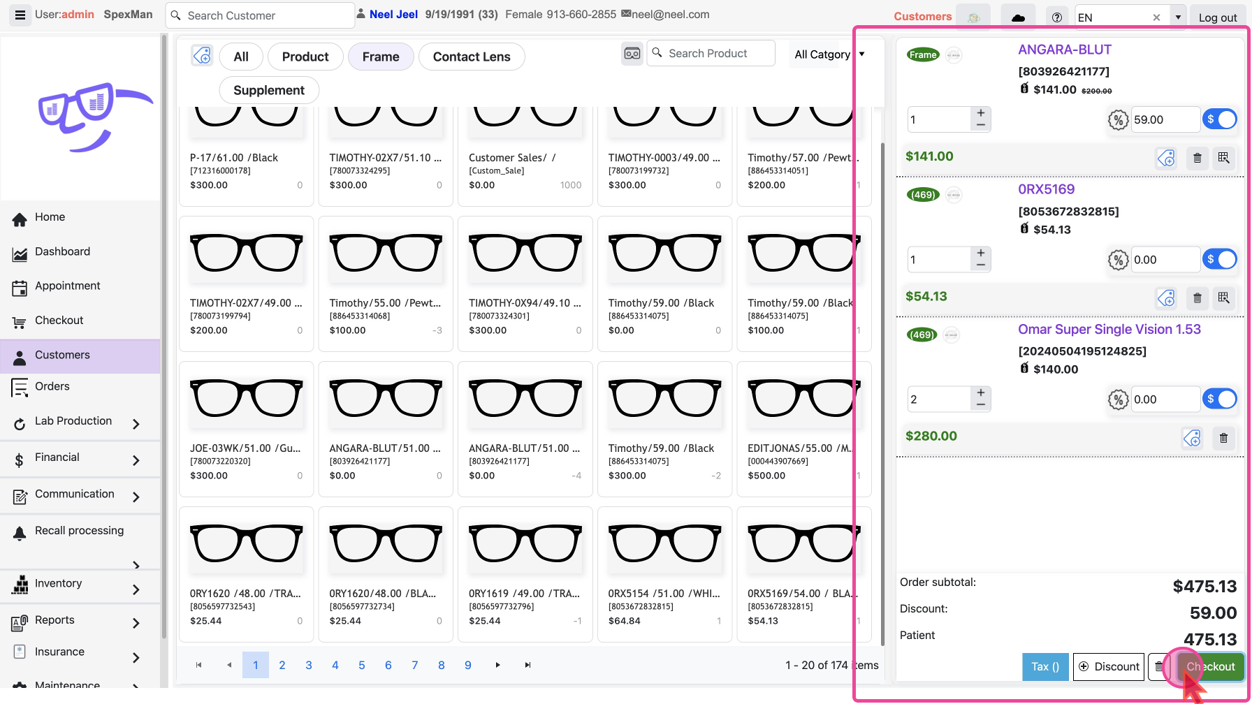Screen dimensions: 1252x704
Task: Click the price tag icon for 0RX5169
Action: [x=1166, y=298]
